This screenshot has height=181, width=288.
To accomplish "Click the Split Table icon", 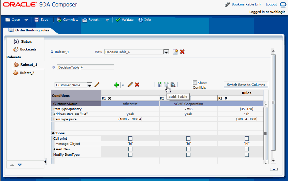I will coord(166,85).
